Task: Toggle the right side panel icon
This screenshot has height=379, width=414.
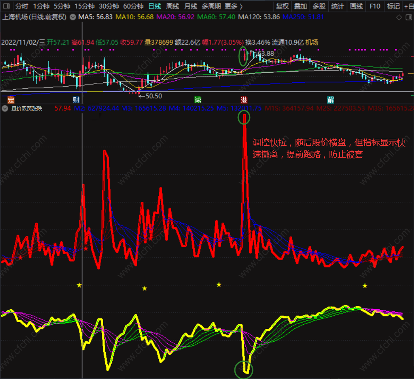Action: [x=409, y=17]
